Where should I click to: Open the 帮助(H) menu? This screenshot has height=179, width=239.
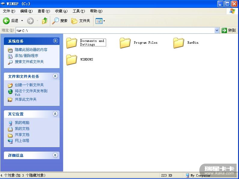(x=96, y=11)
